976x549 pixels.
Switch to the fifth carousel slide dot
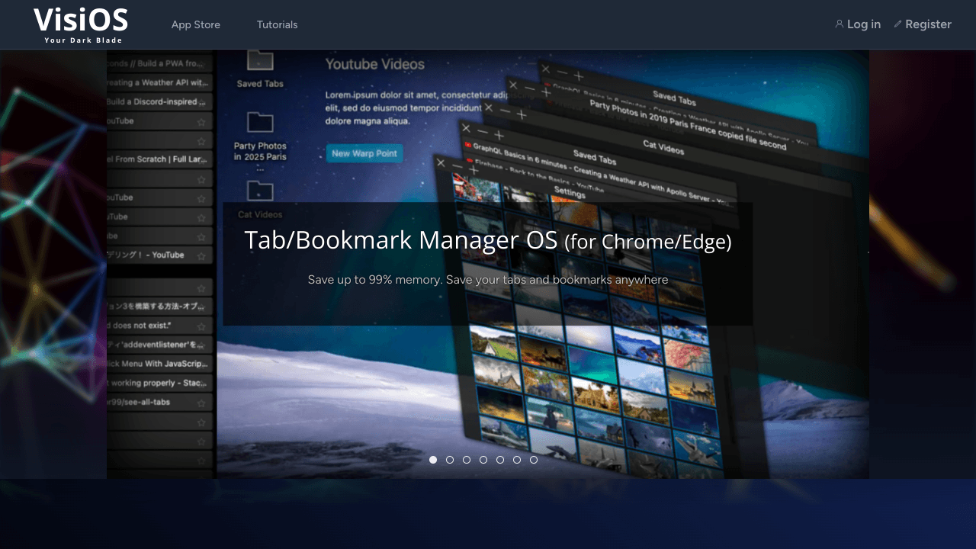tap(500, 460)
